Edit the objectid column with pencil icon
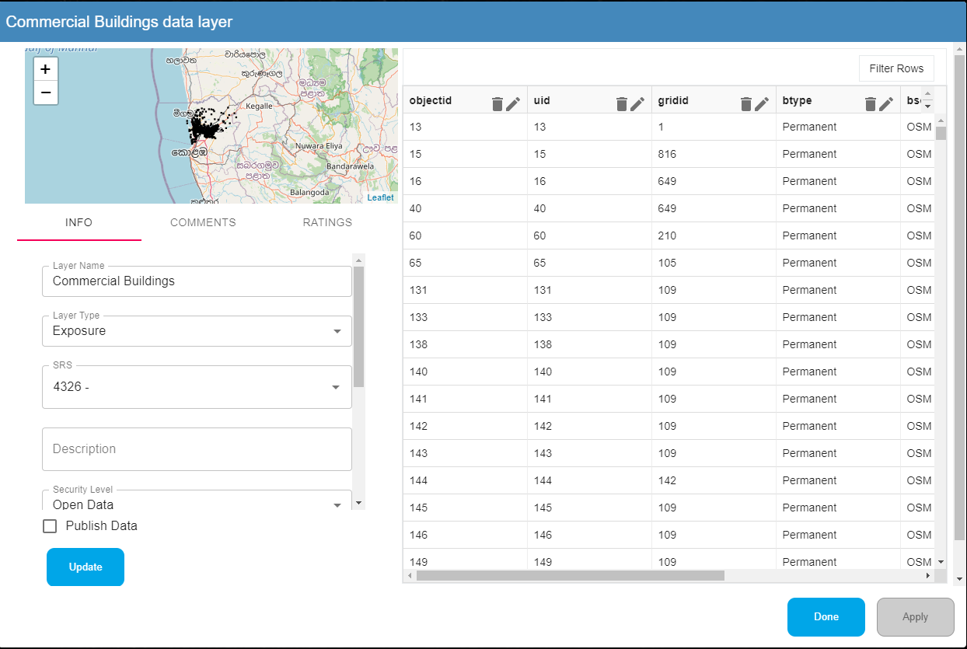This screenshot has width=967, height=649. click(x=513, y=104)
